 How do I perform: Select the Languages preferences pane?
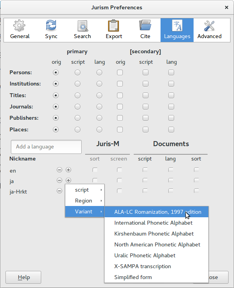click(177, 30)
